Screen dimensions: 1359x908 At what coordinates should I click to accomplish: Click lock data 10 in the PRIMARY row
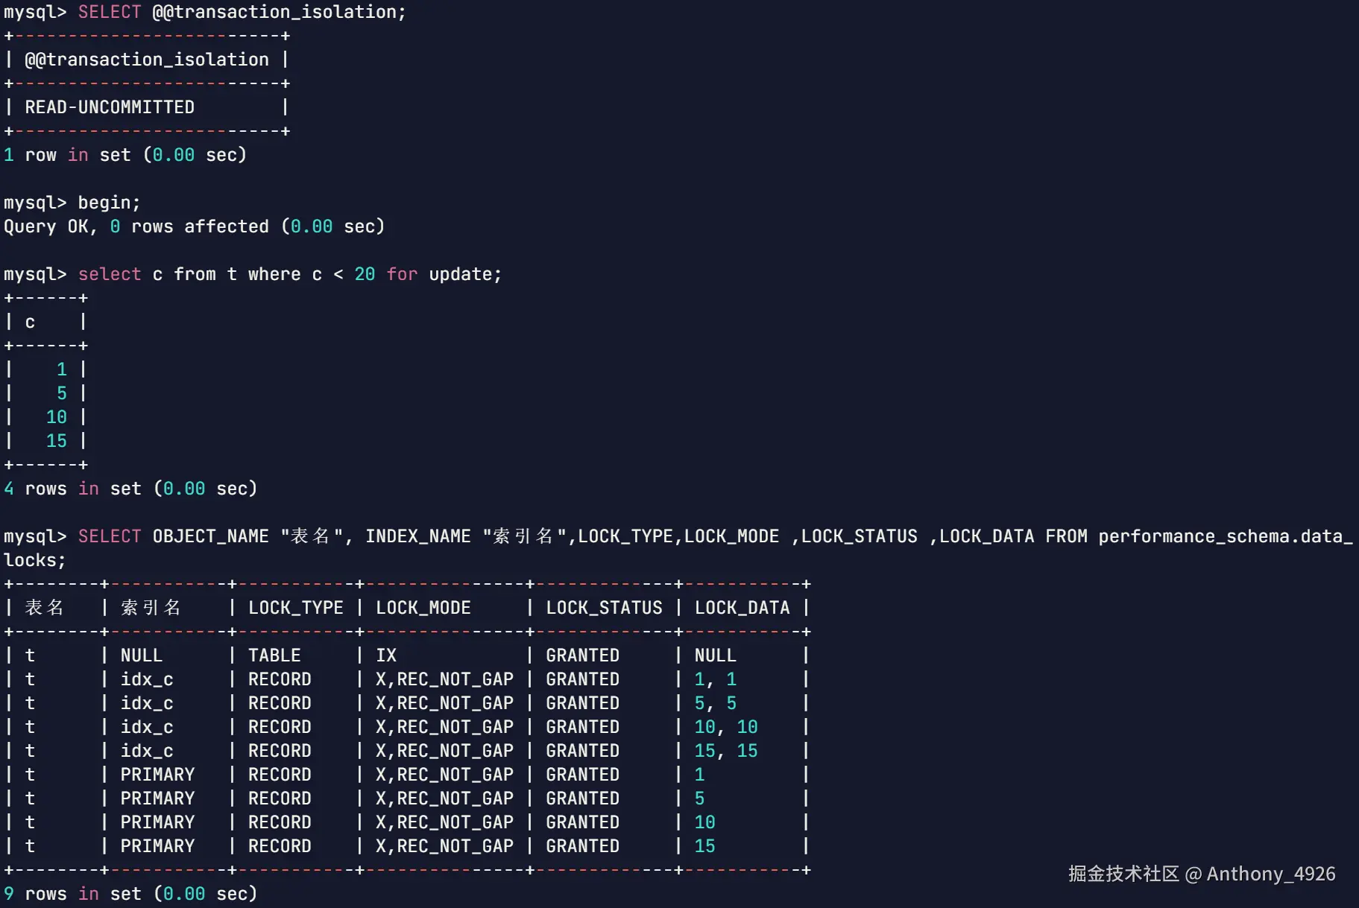[x=705, y=822]
